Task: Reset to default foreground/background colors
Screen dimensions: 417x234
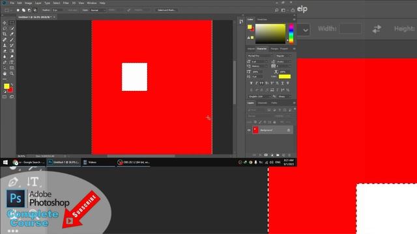Action: [5, 92]
